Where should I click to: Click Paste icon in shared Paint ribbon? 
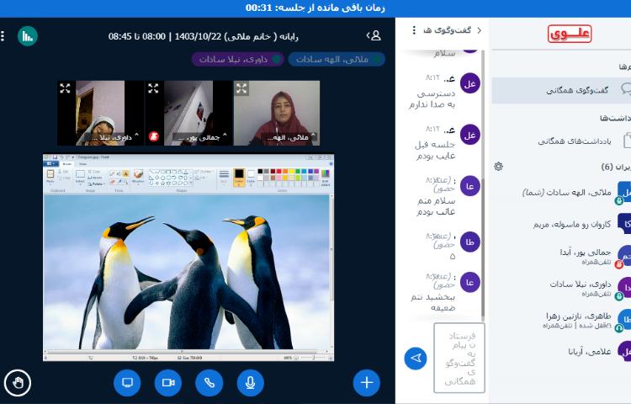(x=50, y=175)
